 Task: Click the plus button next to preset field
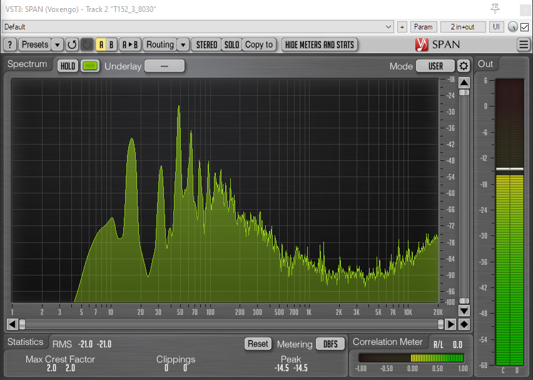click(402, 27)
